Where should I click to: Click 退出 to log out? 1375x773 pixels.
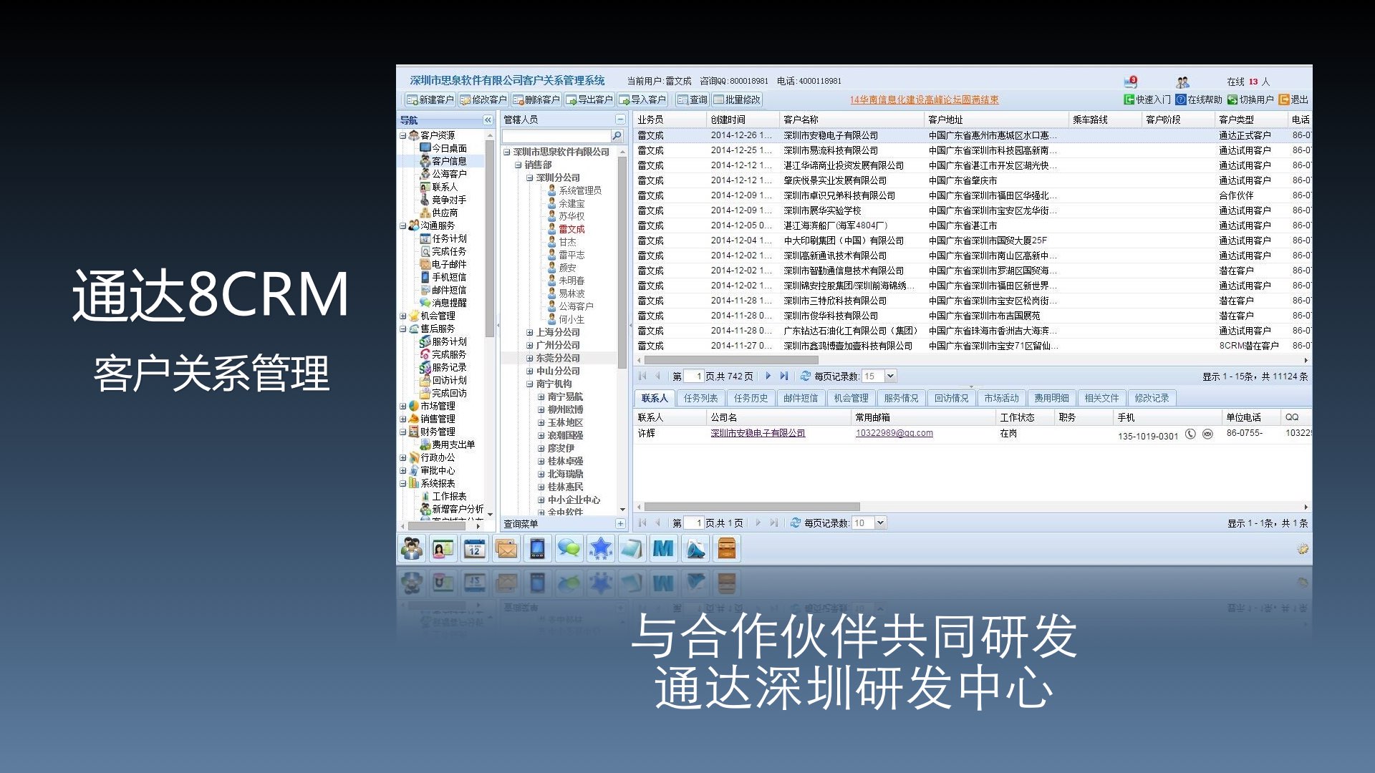point(1293,99)
